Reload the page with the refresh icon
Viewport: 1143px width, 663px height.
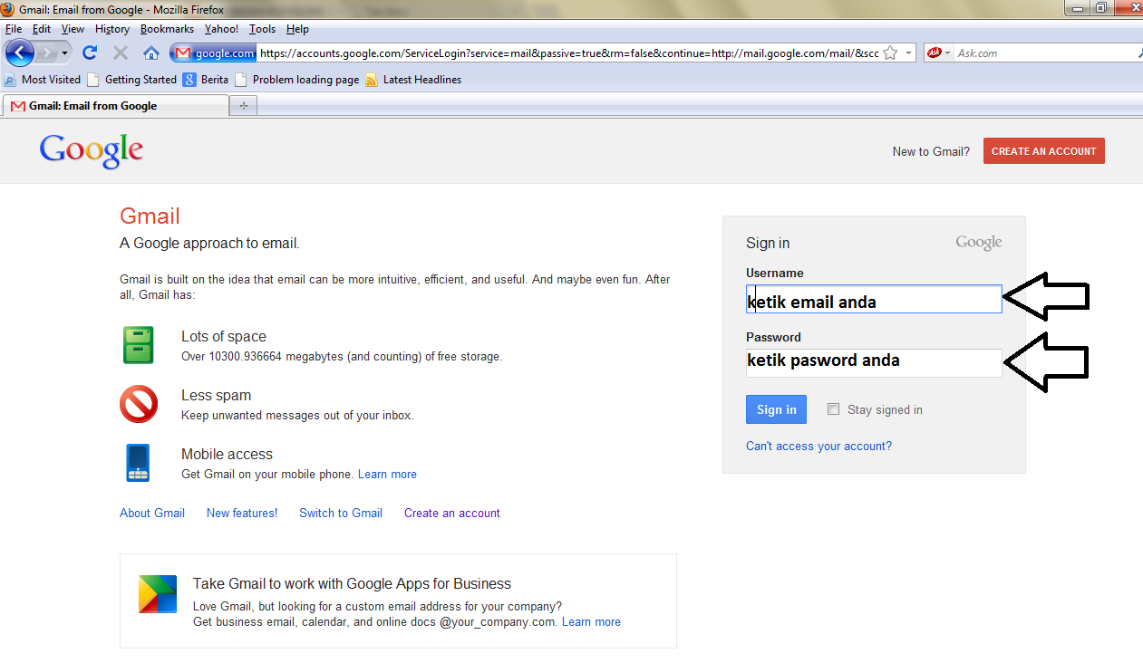[90, 53]
